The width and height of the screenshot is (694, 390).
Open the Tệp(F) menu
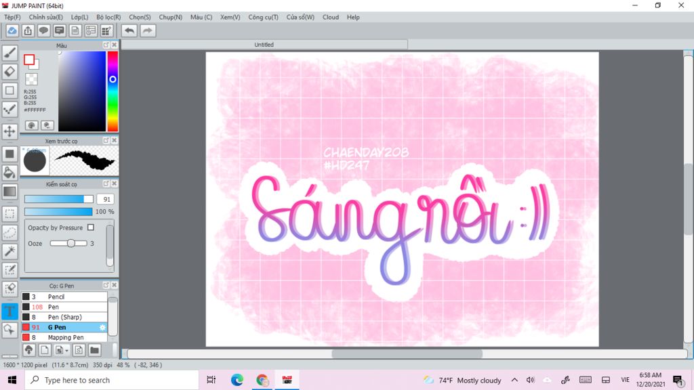(x=12, y=17)
